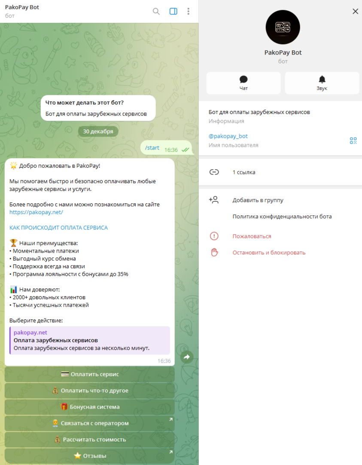The width and height of the screenshot is (362, 465).
Task: Choose Пожаловаться to report bot
Action: 252,236
